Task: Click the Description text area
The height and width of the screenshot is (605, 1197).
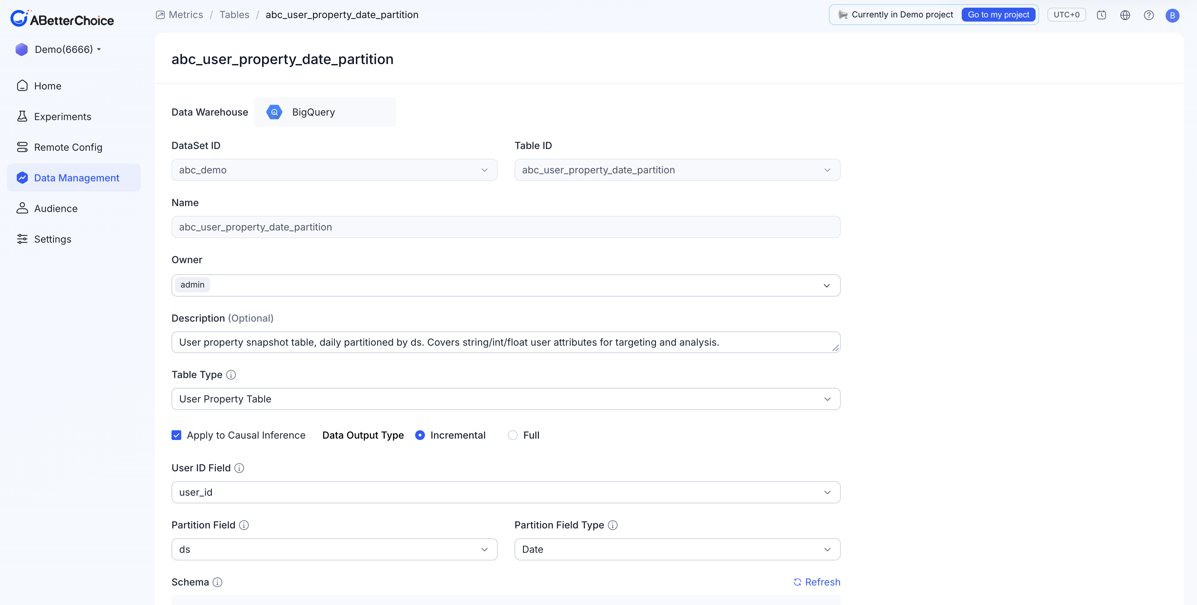Action: (505, 343)
